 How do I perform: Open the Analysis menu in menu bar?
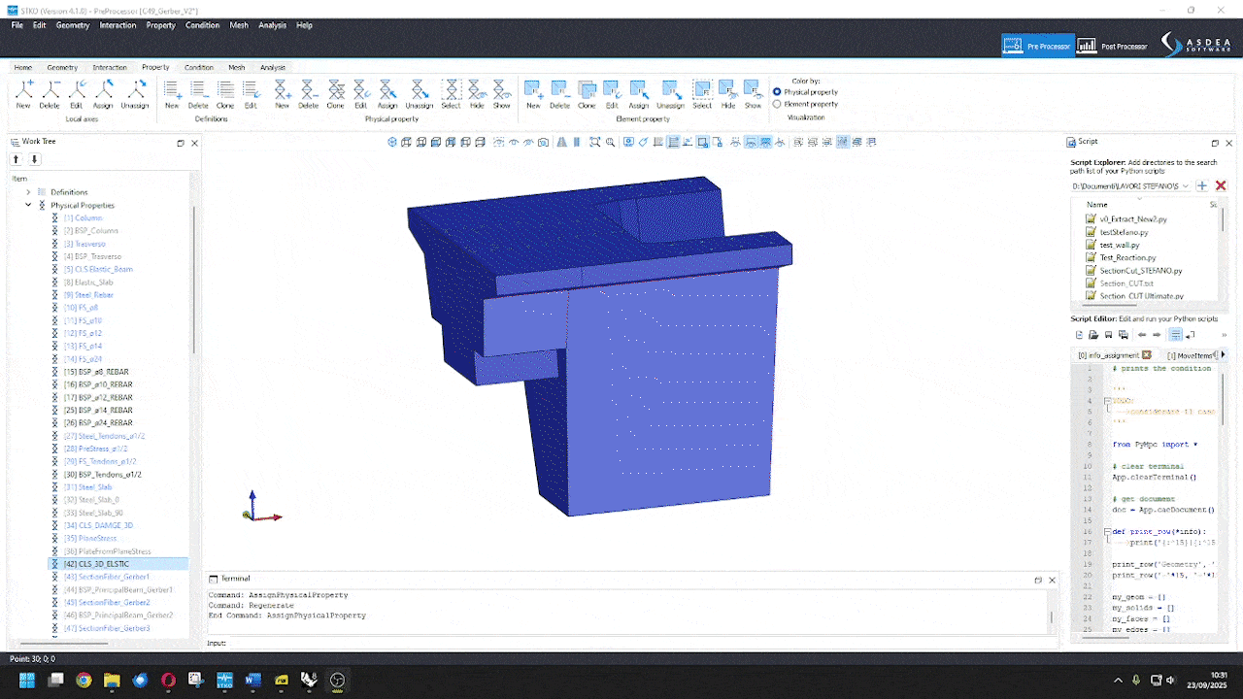(x=272, y=25)
